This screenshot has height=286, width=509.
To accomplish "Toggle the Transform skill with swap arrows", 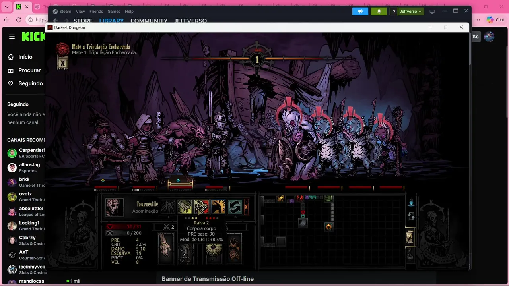I will coord(235,207).
